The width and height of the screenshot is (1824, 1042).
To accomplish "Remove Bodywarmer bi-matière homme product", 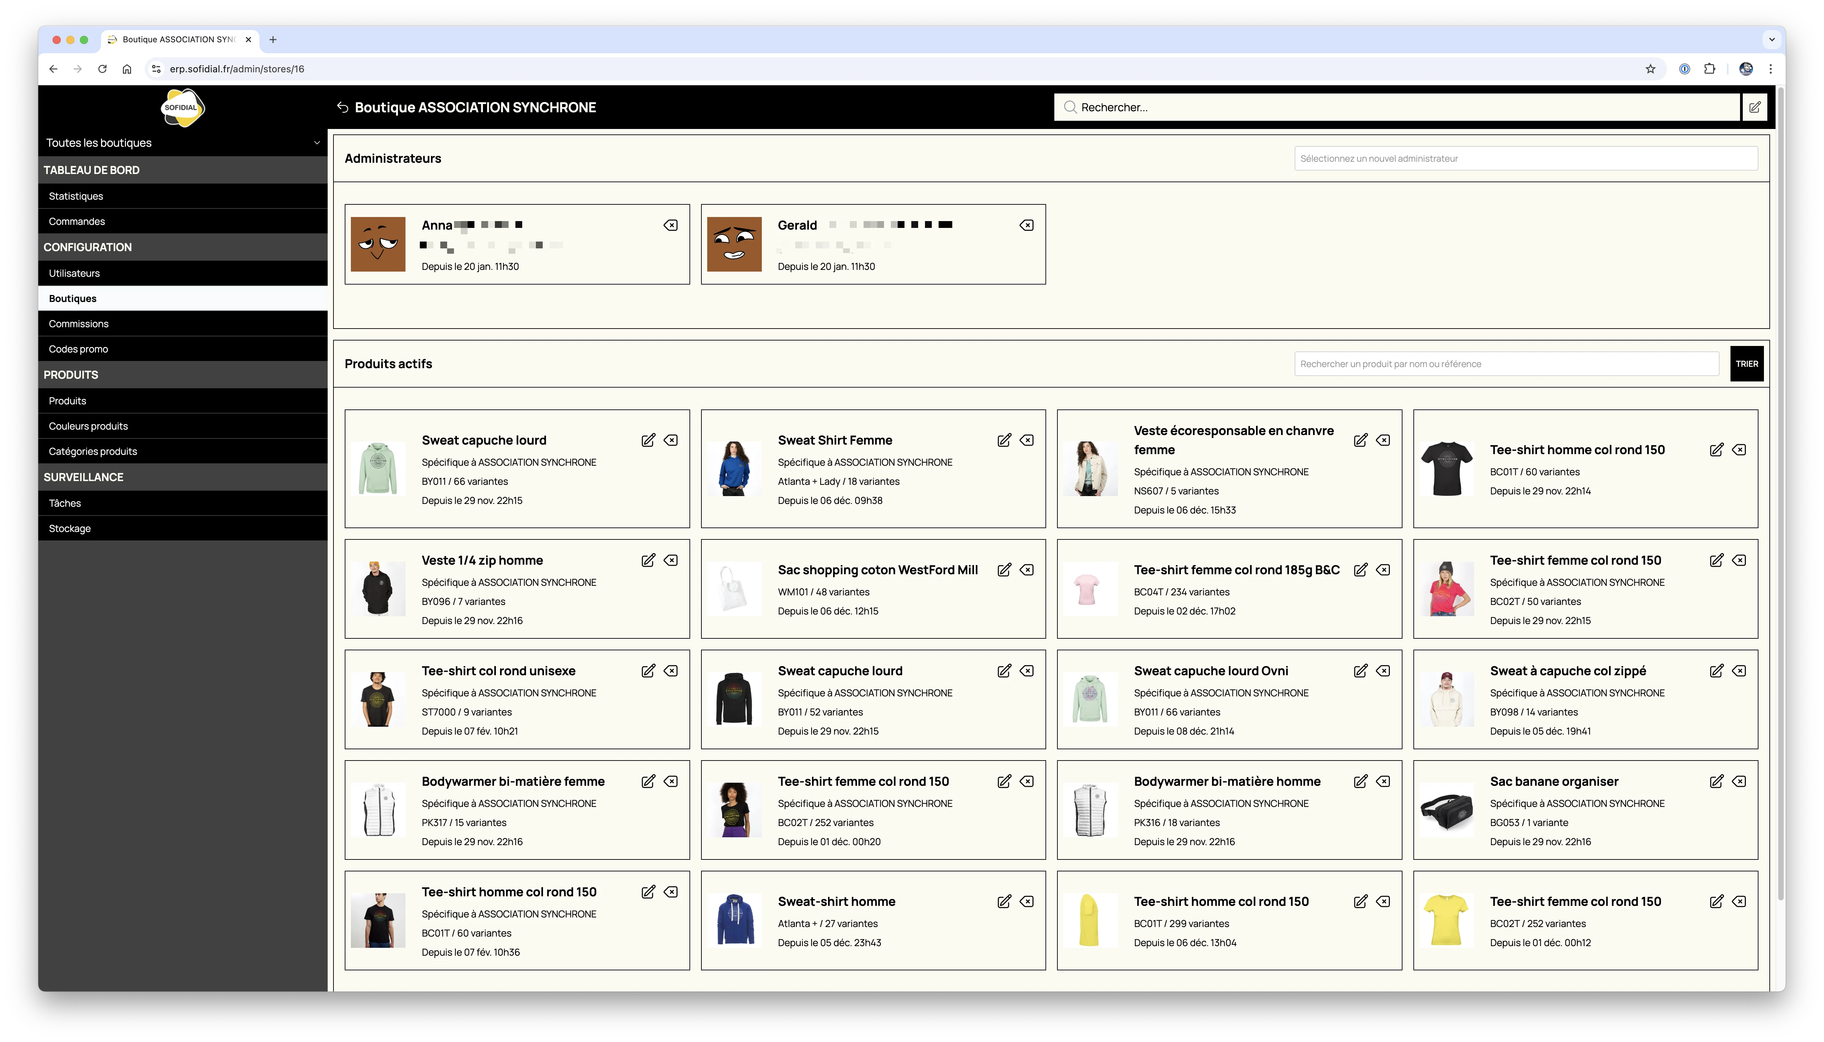I will pos(1383,781).
